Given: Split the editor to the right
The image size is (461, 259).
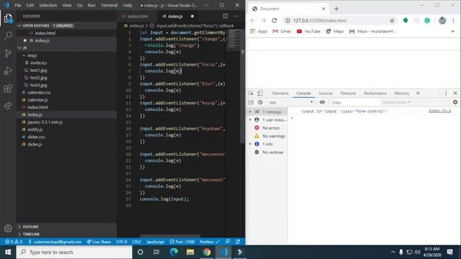Looking at the screenshot, I should 225,16.
